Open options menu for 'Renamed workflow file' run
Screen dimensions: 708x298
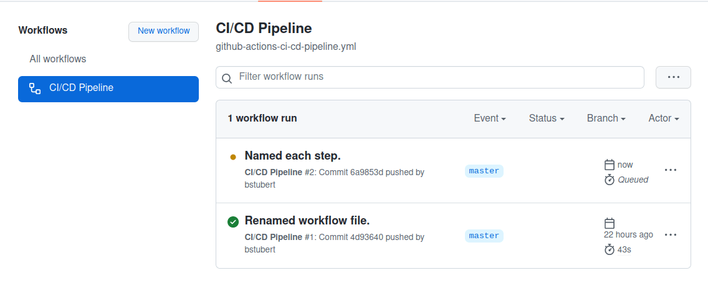click(x=671, y=235)
